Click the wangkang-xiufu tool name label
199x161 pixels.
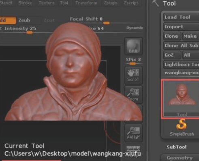182,73
